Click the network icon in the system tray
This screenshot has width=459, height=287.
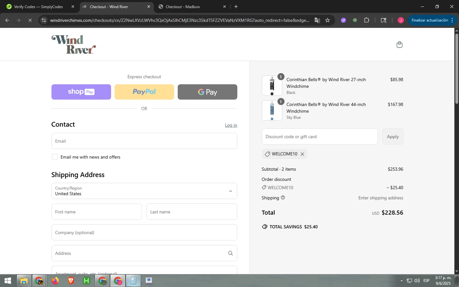(409, 281)
